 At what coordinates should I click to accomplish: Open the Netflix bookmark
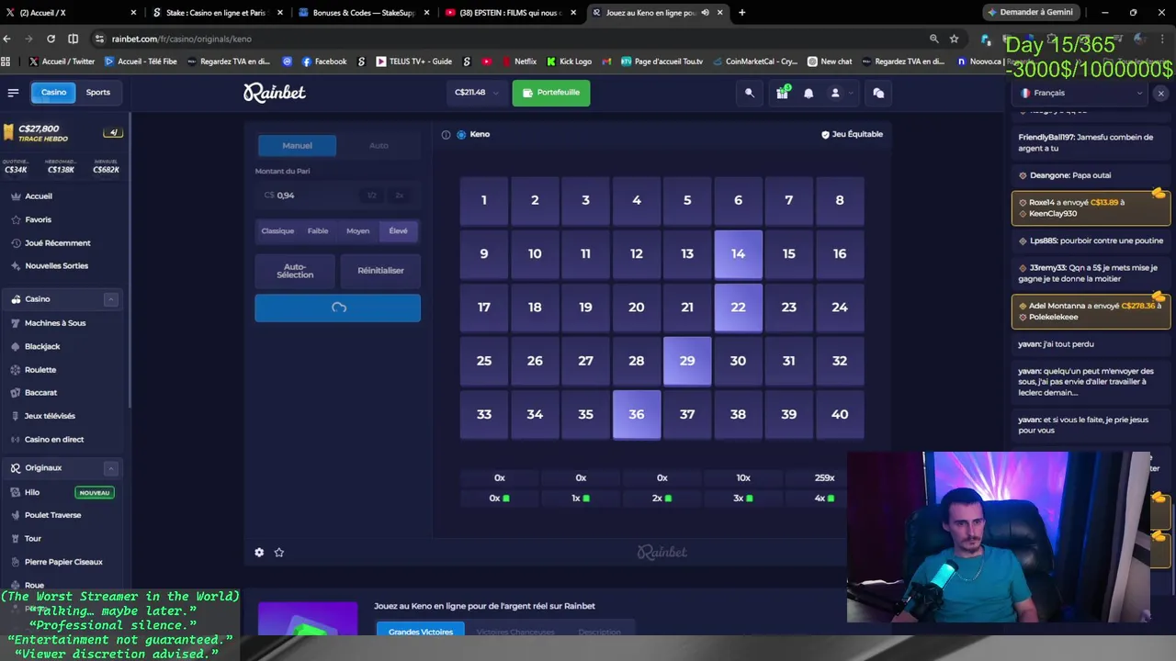[x=518, y=62]
